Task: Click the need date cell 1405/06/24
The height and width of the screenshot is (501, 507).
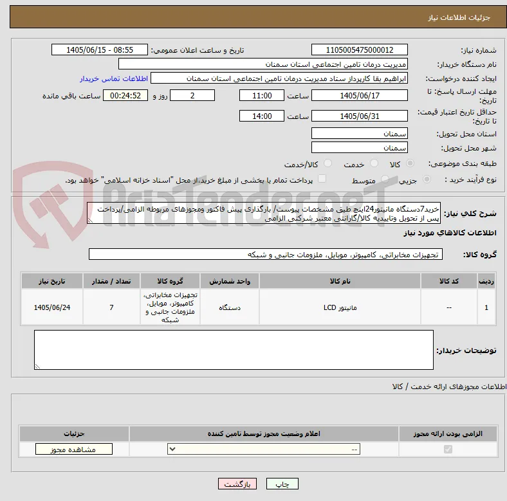Action: pyautogui.click(x=52, y=307)
